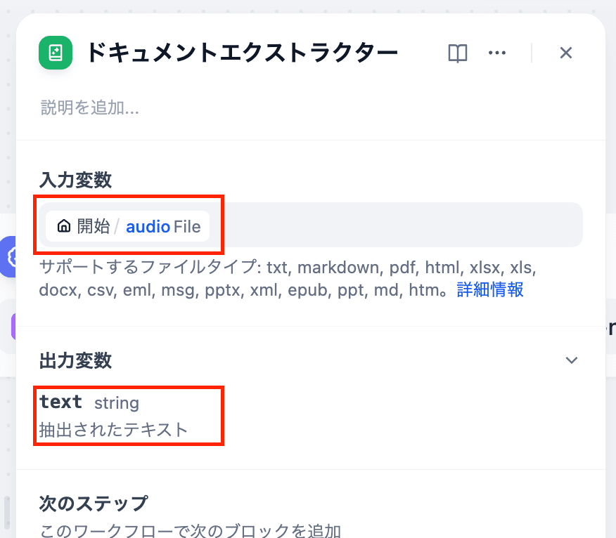Screen dimensions: 616x538
Task: Click the ドキュメントエクストラクター title to rename
Action: click(242, 53)
